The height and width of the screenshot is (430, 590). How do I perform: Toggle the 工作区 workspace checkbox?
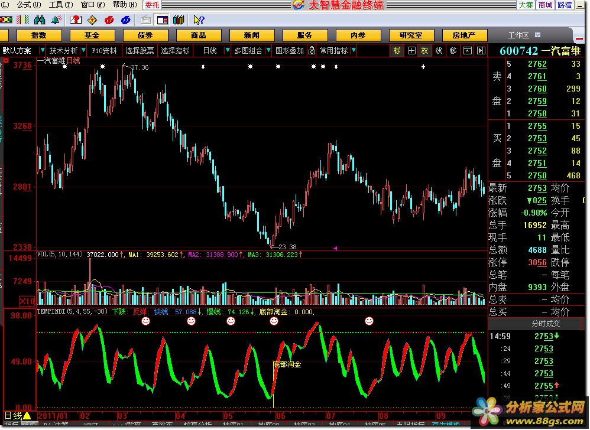(x=538, y=35)
